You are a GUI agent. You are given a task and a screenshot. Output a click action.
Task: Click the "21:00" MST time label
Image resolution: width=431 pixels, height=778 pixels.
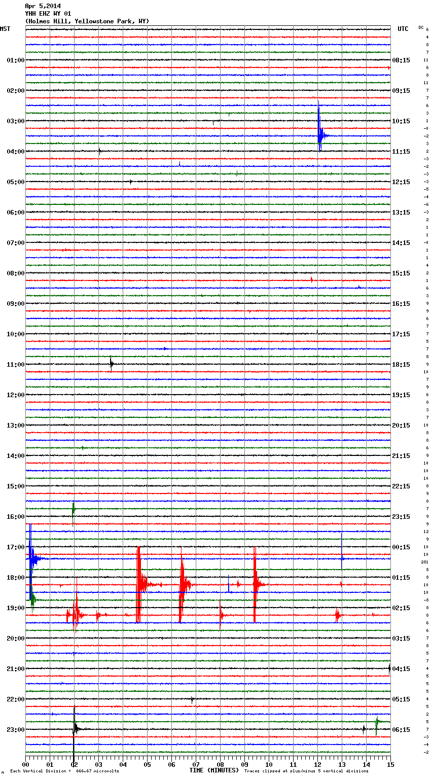(16, 669)
